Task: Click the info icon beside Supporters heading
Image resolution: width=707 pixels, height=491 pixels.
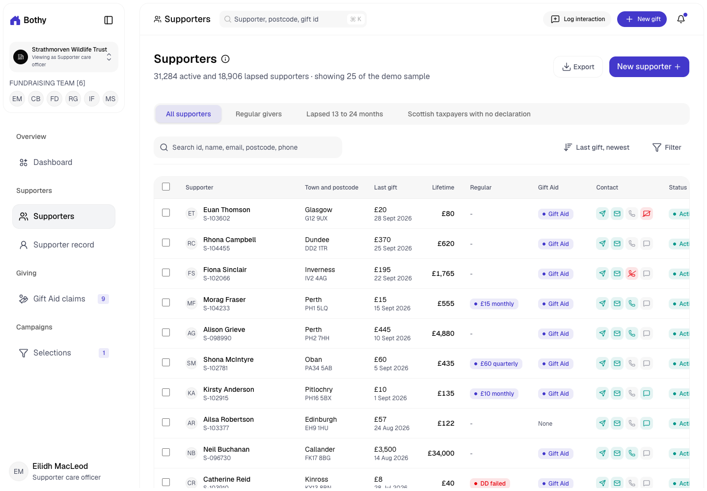Action: 225,59
